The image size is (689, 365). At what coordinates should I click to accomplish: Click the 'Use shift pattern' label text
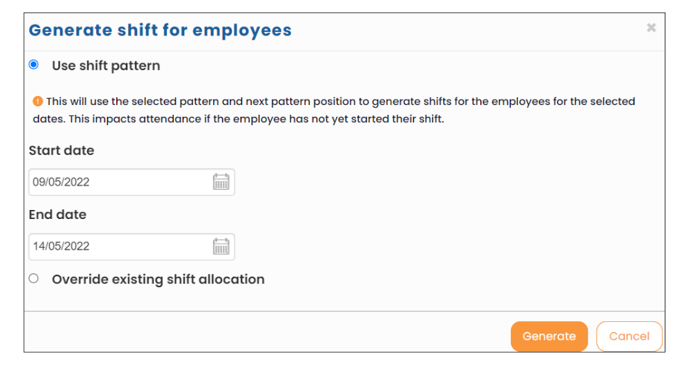tap(106, 66)
